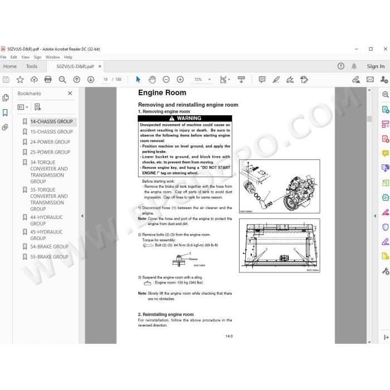The width and height of the screenshot is (390, 390).
Task: Go to previous page arrow
Action: pyautogui.click(x=77, y=80)
